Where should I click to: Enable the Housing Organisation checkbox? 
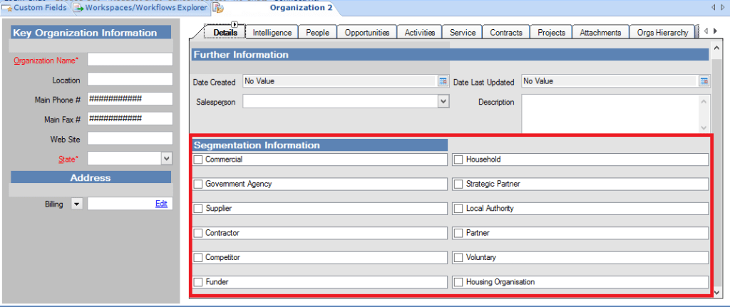click(x=459, y=282)
